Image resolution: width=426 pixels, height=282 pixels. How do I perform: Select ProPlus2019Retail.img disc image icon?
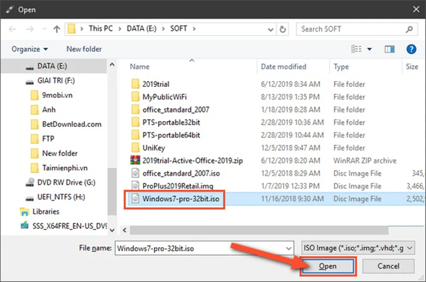pos(135,185)
